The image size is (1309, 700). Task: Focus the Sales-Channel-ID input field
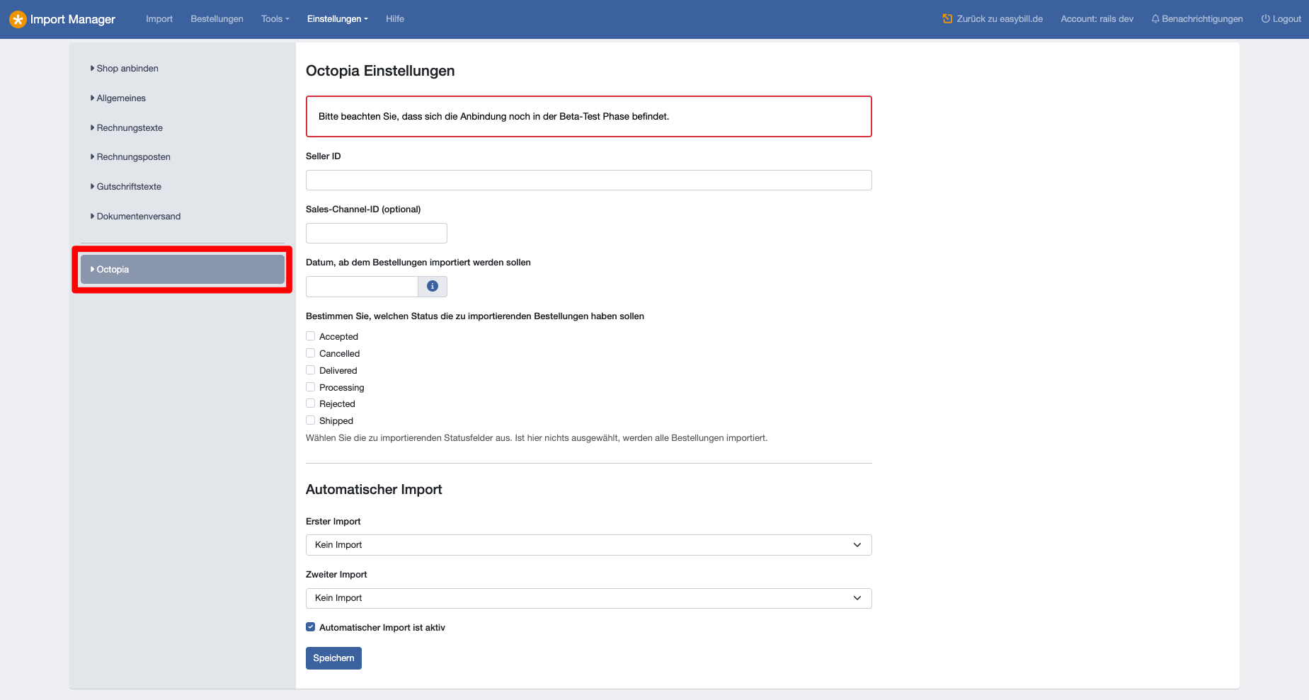point(376,234)
